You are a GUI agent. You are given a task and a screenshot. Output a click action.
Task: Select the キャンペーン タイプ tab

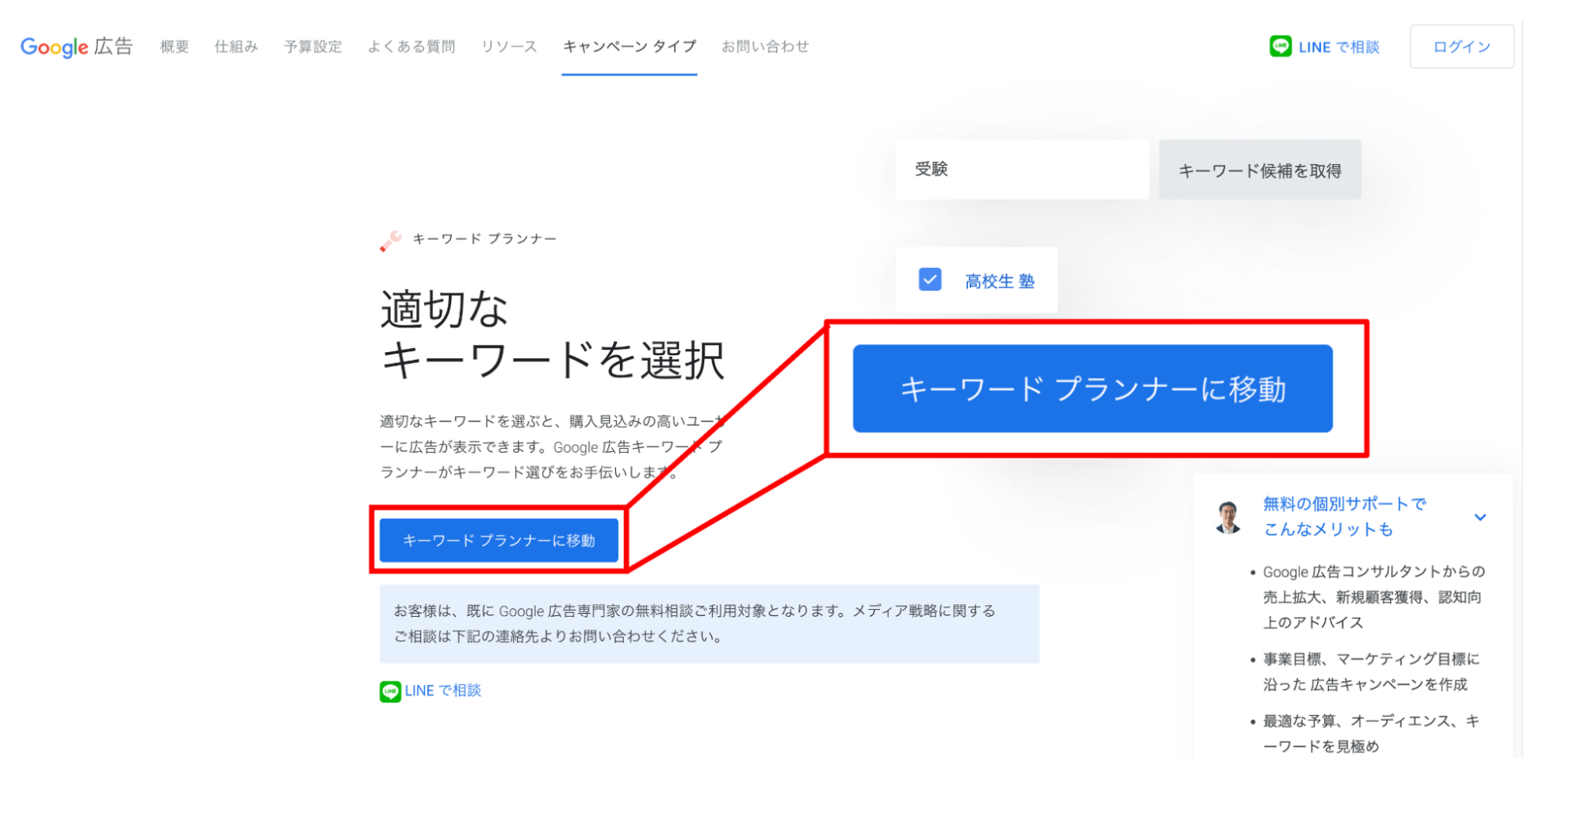point(630,47)
